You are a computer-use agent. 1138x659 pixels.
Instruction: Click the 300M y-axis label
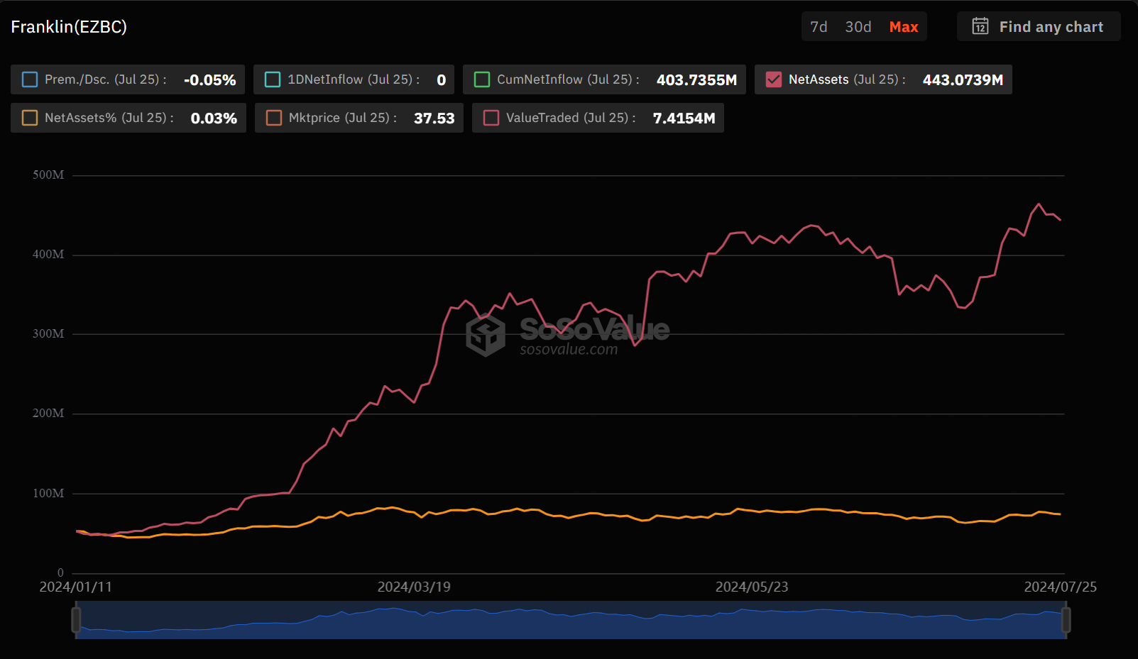click(x=48, y=333)
